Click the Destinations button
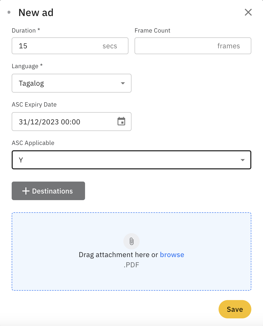This screenshot has height=326, width=263. [48, 191]
